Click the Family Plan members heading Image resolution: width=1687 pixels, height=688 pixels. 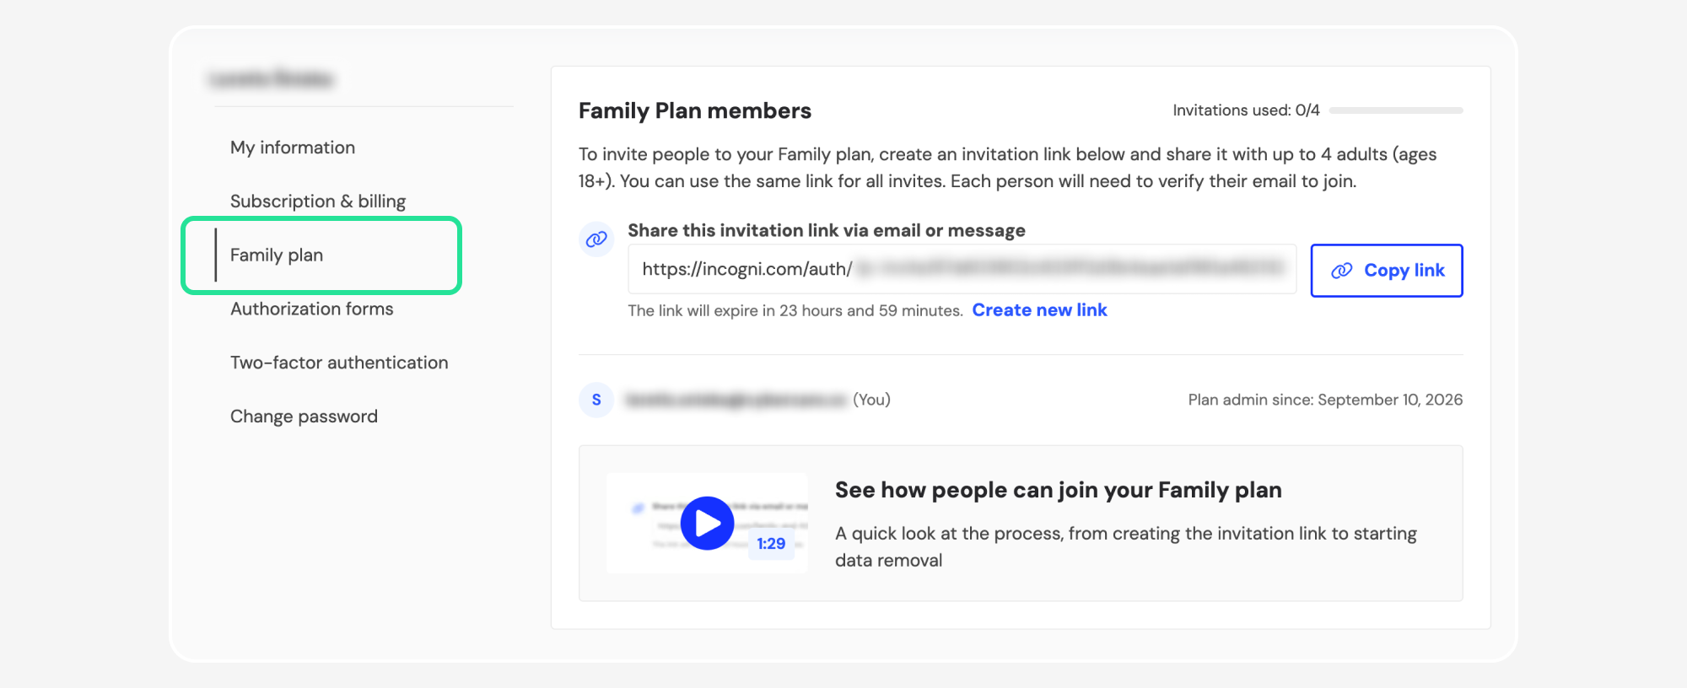tap(695, 110)
